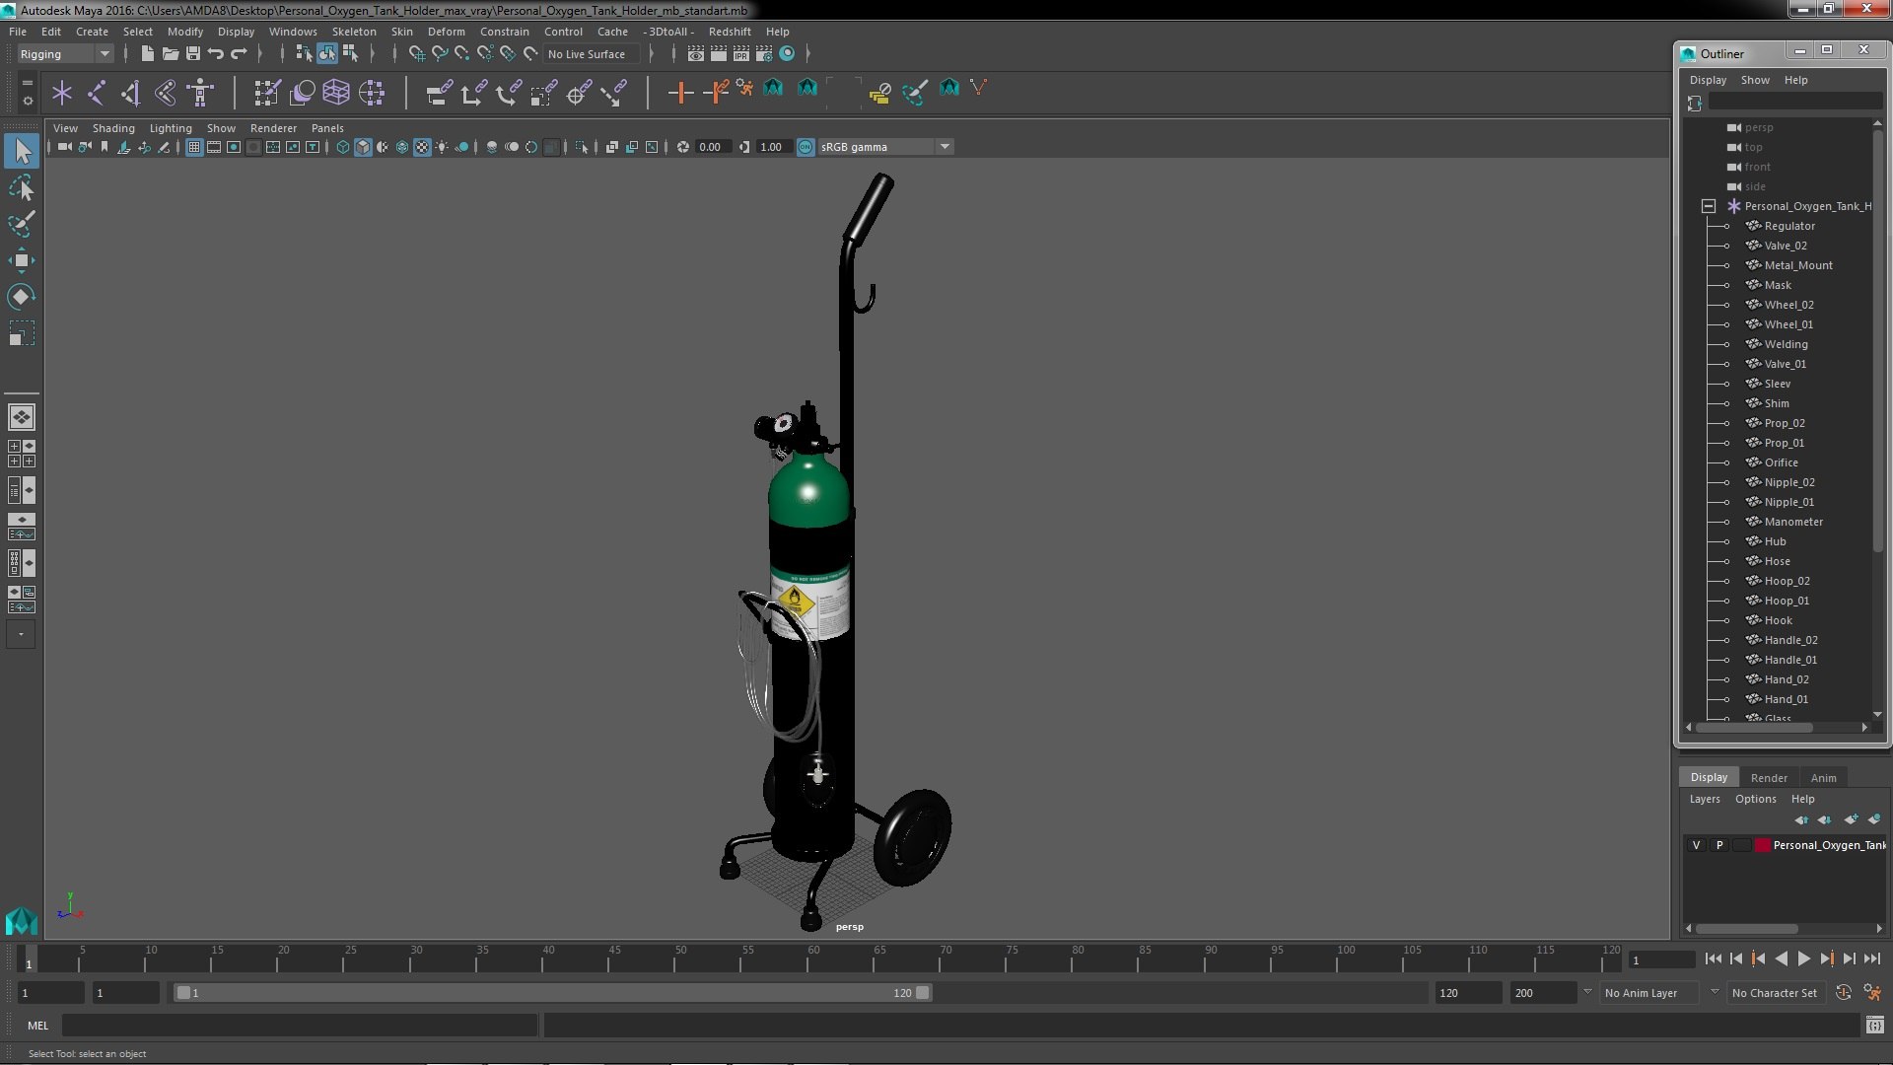
Task: Activate the Move tool
Action: click(x=22, y=260)
